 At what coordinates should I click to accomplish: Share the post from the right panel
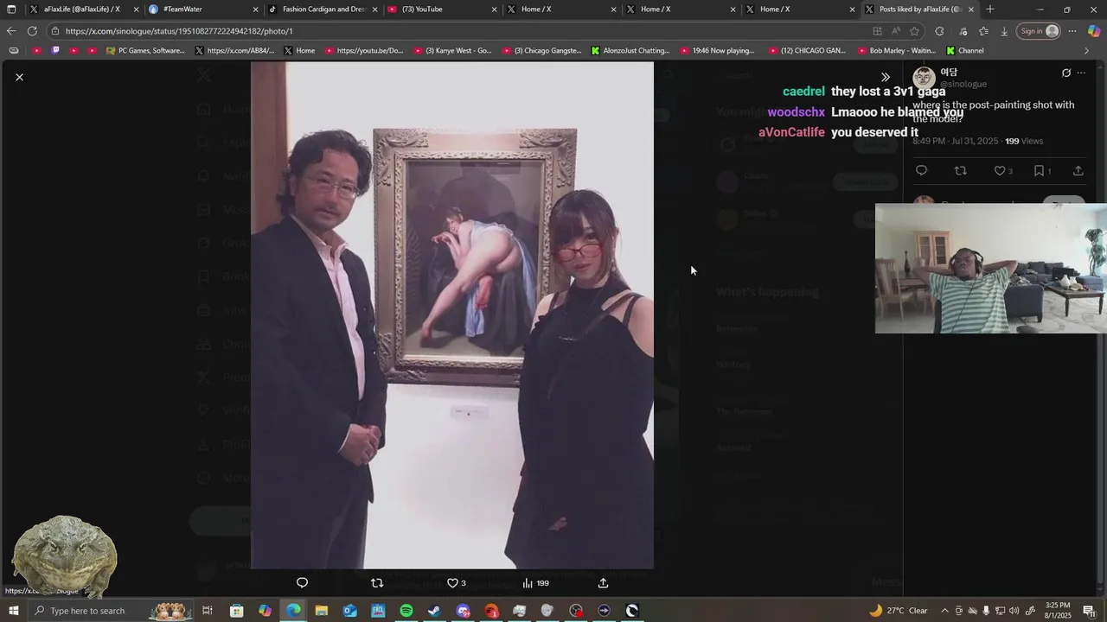1078,171
